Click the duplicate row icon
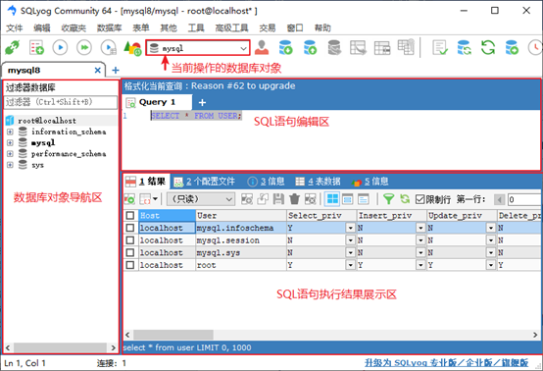The image size is (543, 371). click(263, 199)
